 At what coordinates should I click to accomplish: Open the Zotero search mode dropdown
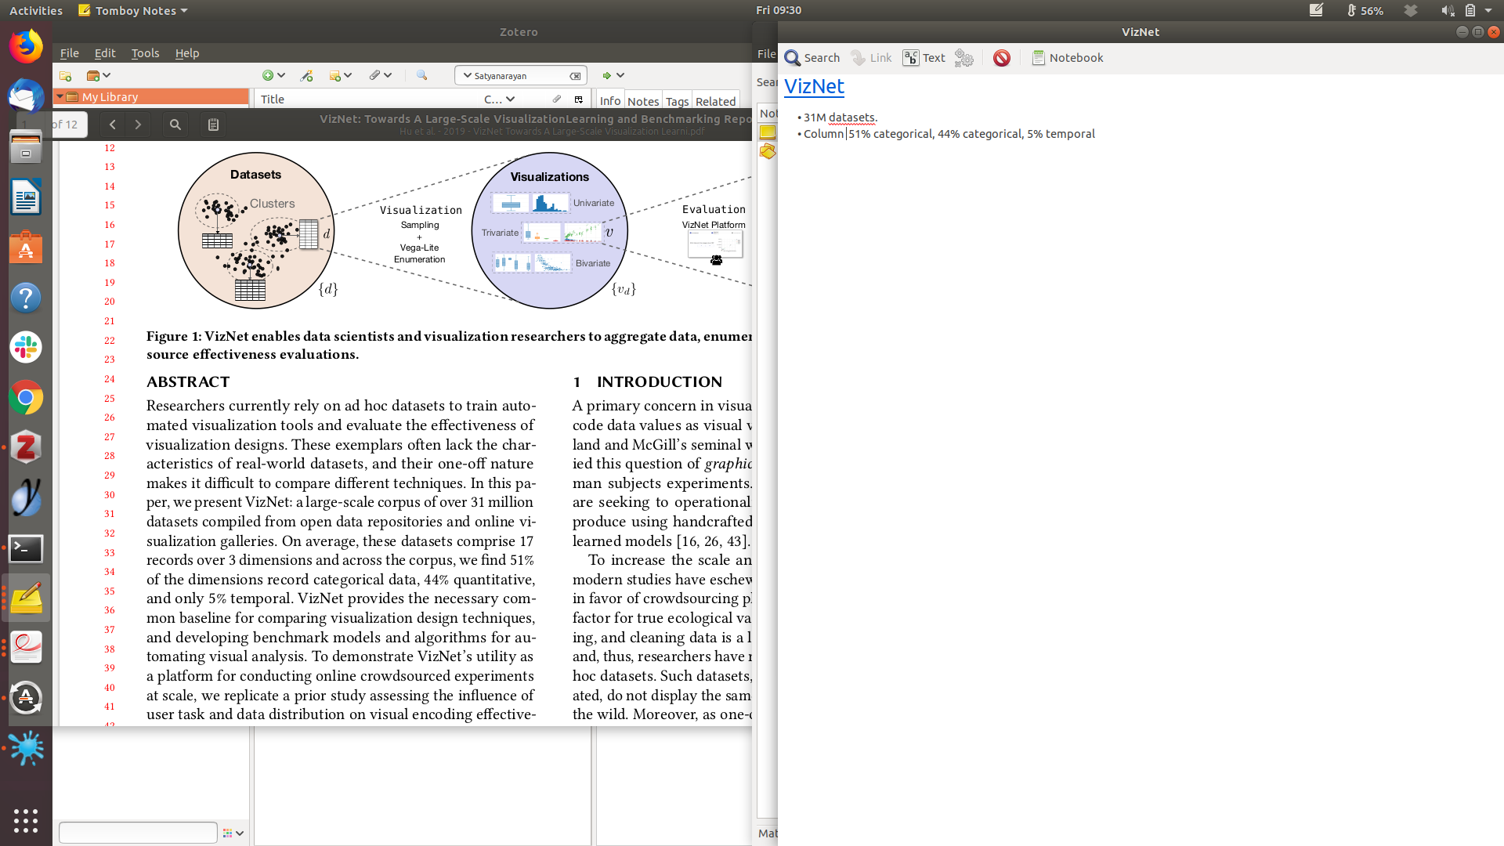pyautogui.click(x=467, y=76)
